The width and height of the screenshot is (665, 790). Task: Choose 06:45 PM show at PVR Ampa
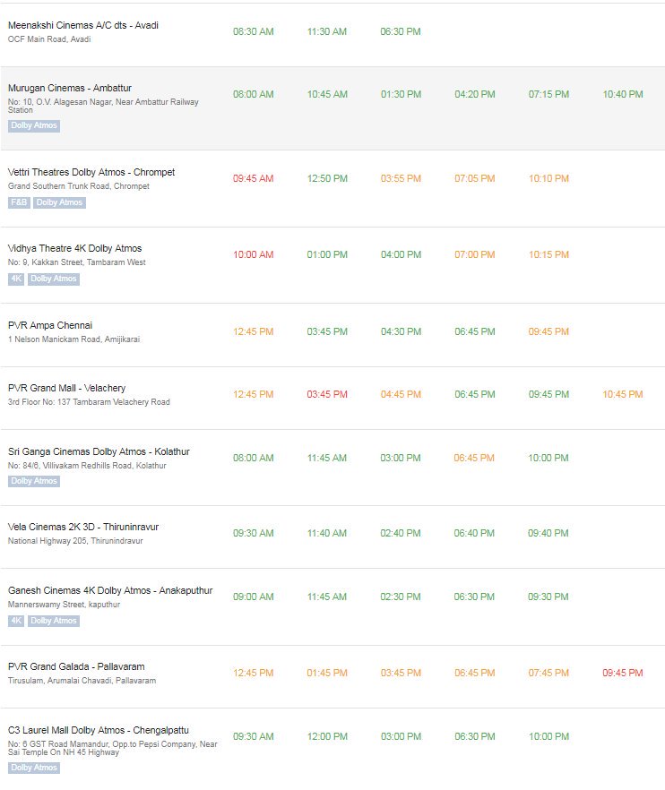(474, 331)
